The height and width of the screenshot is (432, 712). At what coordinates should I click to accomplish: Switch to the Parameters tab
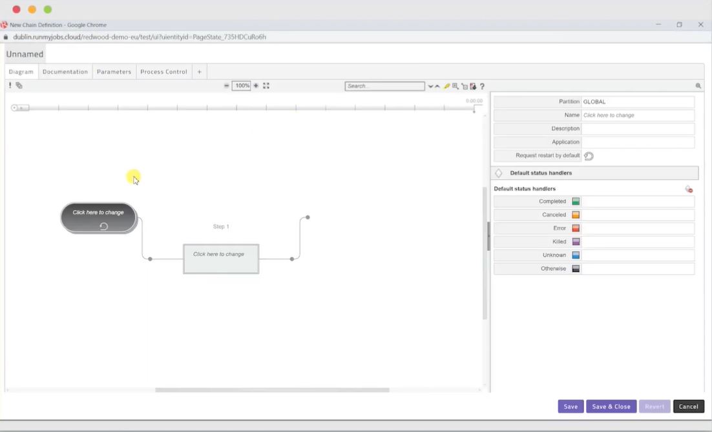114,72
